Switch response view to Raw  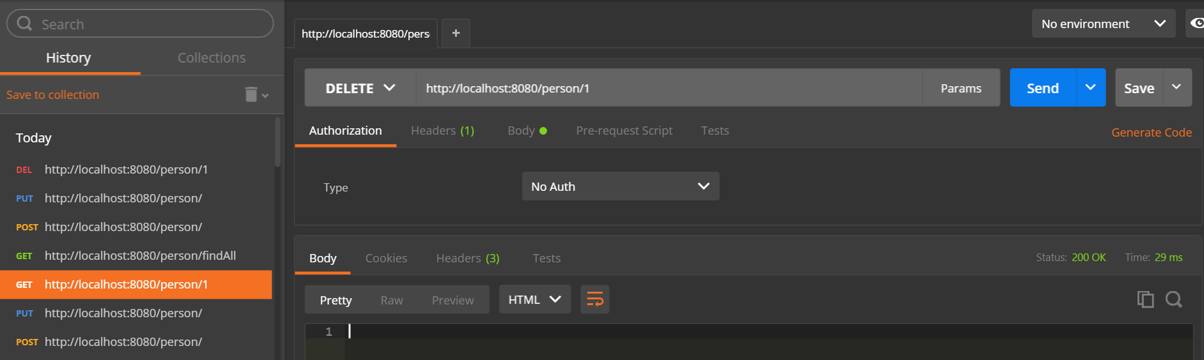tap(392, 300)
